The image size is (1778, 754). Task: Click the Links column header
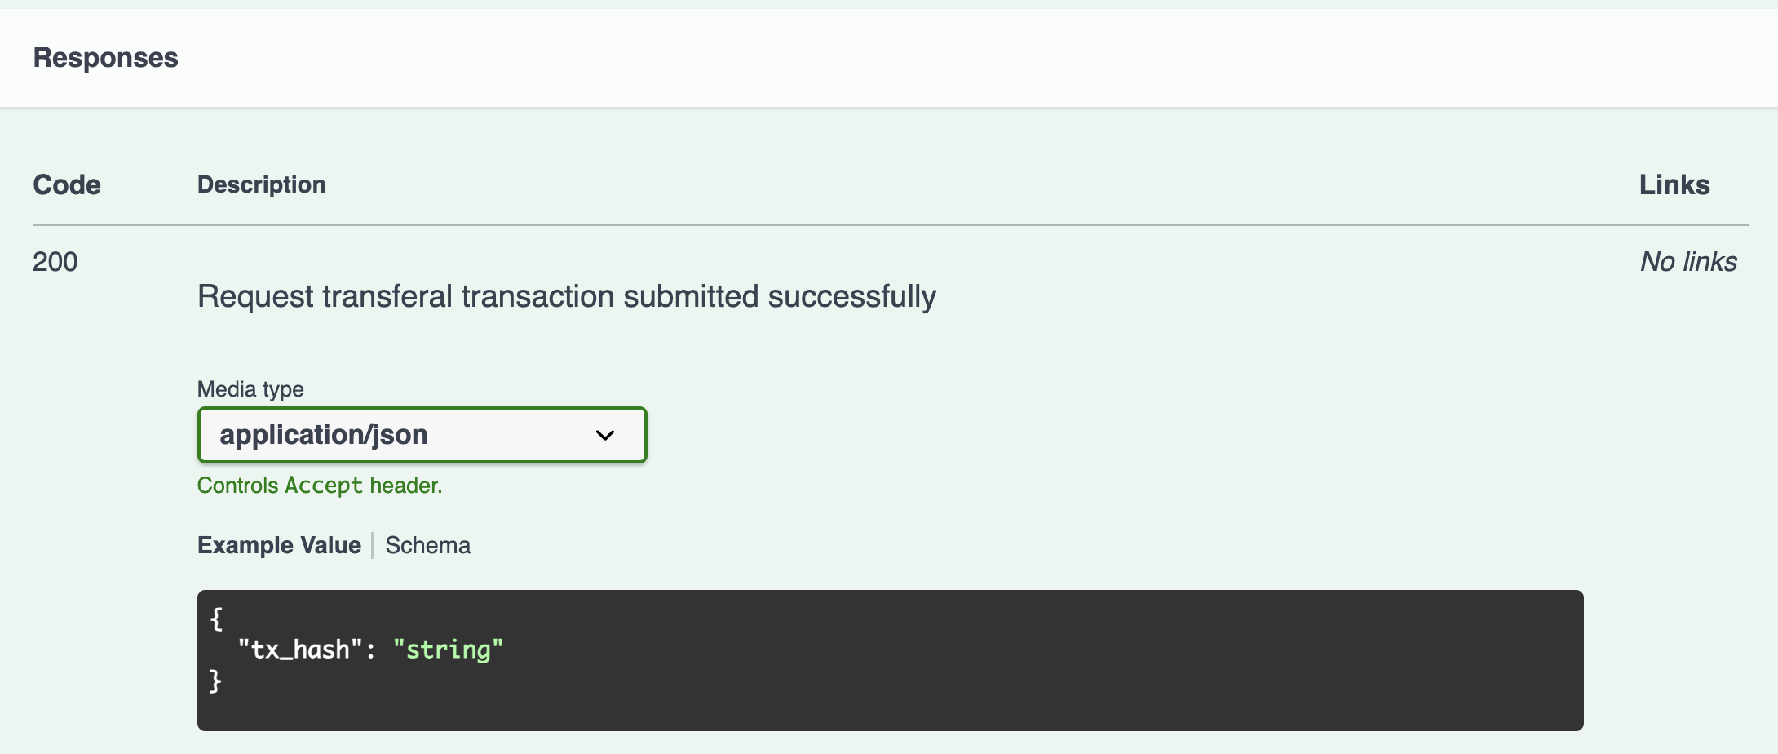pos(1674,185)
